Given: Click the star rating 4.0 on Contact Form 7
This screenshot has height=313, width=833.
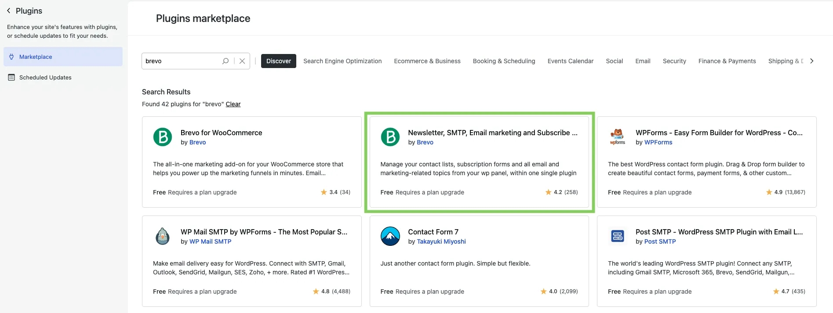Looking at the screenshot, I should pos(559,291).
